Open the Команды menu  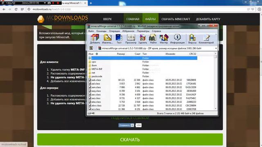pyautogui.click(x=101, y=31)
